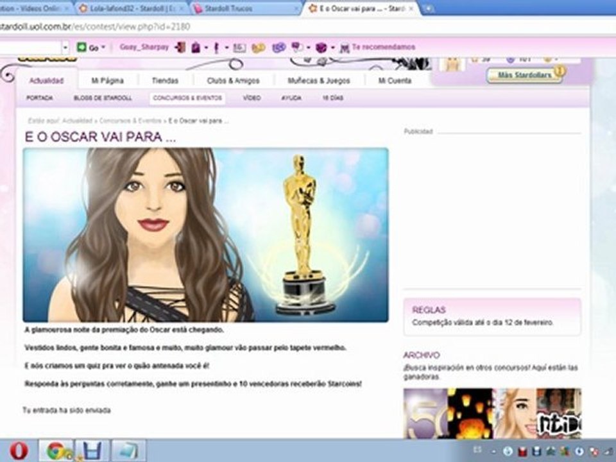
Task: Open the Actualidad main menu tab
Action: (x=46, y=80)
